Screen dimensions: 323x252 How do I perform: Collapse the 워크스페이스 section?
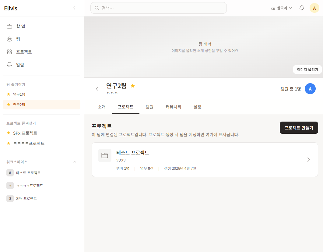click(75, 162)
